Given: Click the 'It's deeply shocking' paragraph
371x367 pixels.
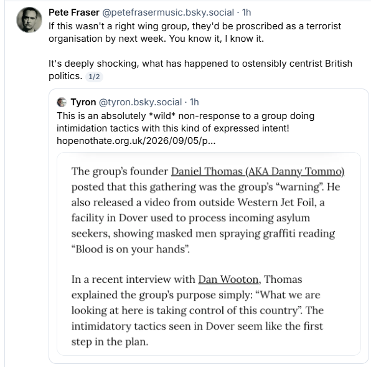Looking at the screenshot, I should [x=200, y=70].
